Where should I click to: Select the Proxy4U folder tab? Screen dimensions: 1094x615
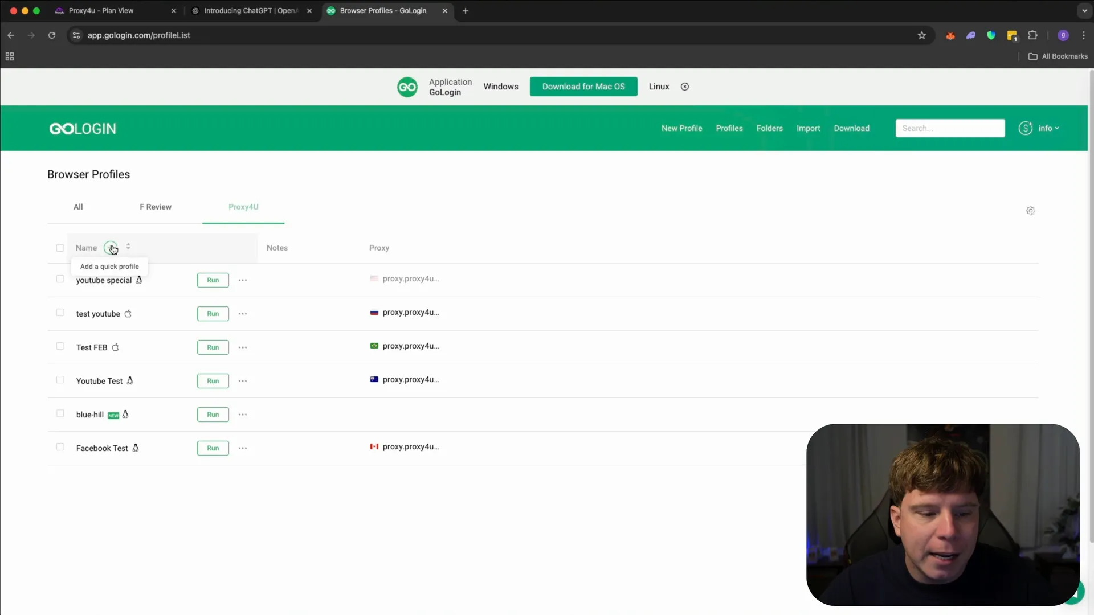243,207
